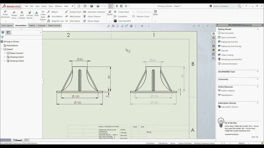Click the New document icon
The width and height of the screenshot is (264, 148).
(x=79, y=6)
